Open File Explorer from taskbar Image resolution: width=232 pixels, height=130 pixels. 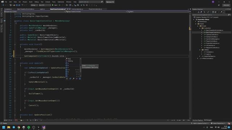[x=9, y=127]
